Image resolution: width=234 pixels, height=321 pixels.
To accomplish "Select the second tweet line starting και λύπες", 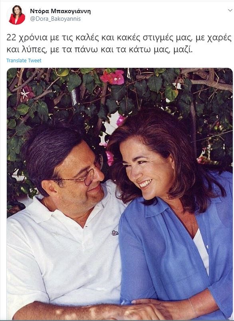I will click(99, 50).
